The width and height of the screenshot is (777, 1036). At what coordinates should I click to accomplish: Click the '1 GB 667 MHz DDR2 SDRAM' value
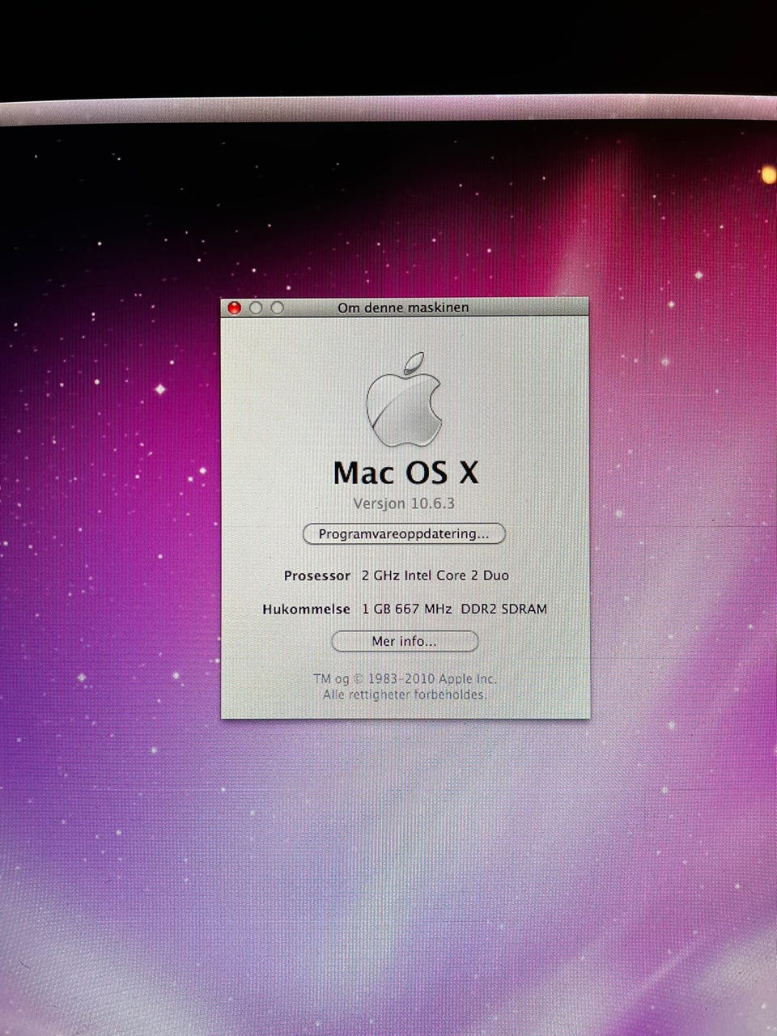[x=454, y=609]
